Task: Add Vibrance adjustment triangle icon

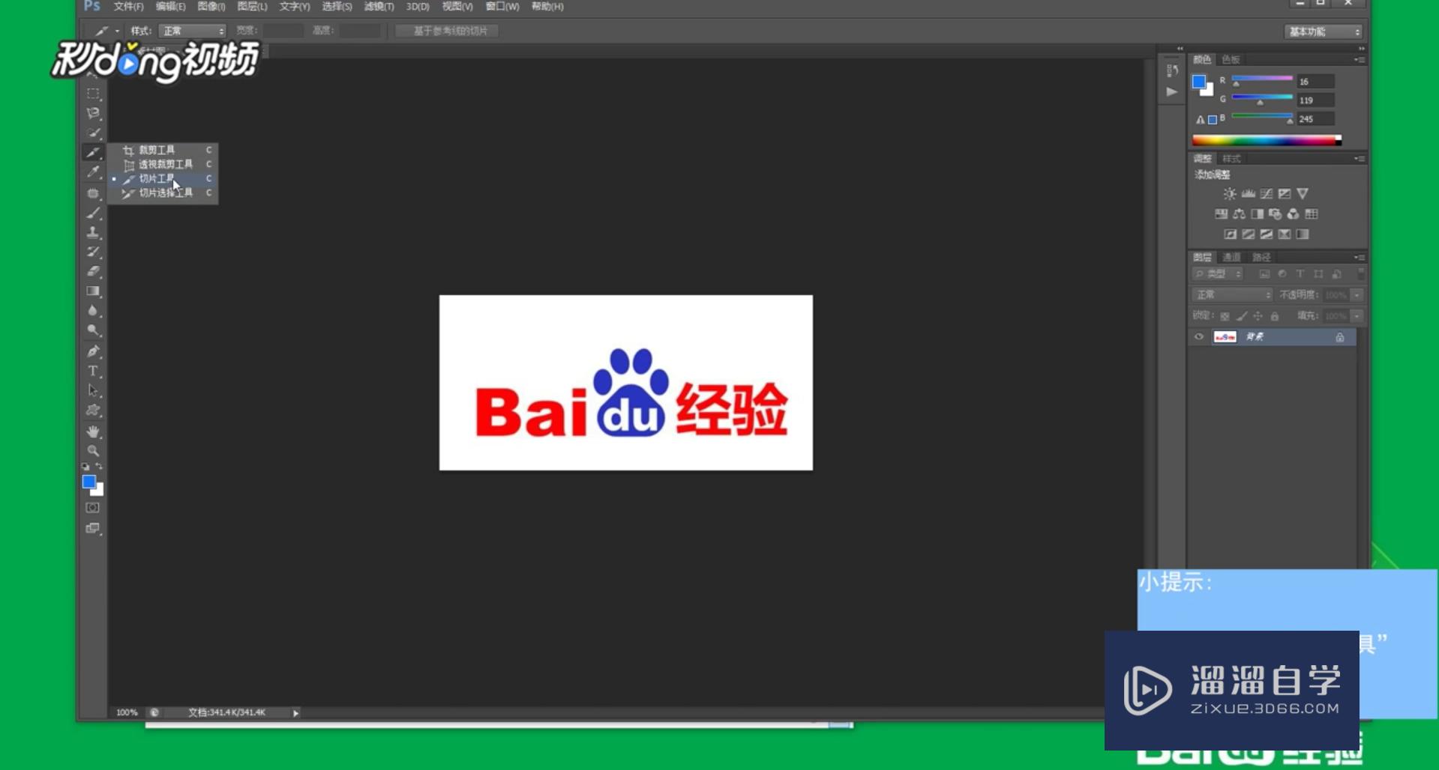Action: (x=1303, y=194)
